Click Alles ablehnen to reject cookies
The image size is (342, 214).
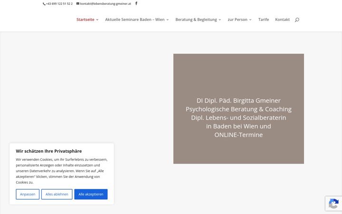point(57,194)
